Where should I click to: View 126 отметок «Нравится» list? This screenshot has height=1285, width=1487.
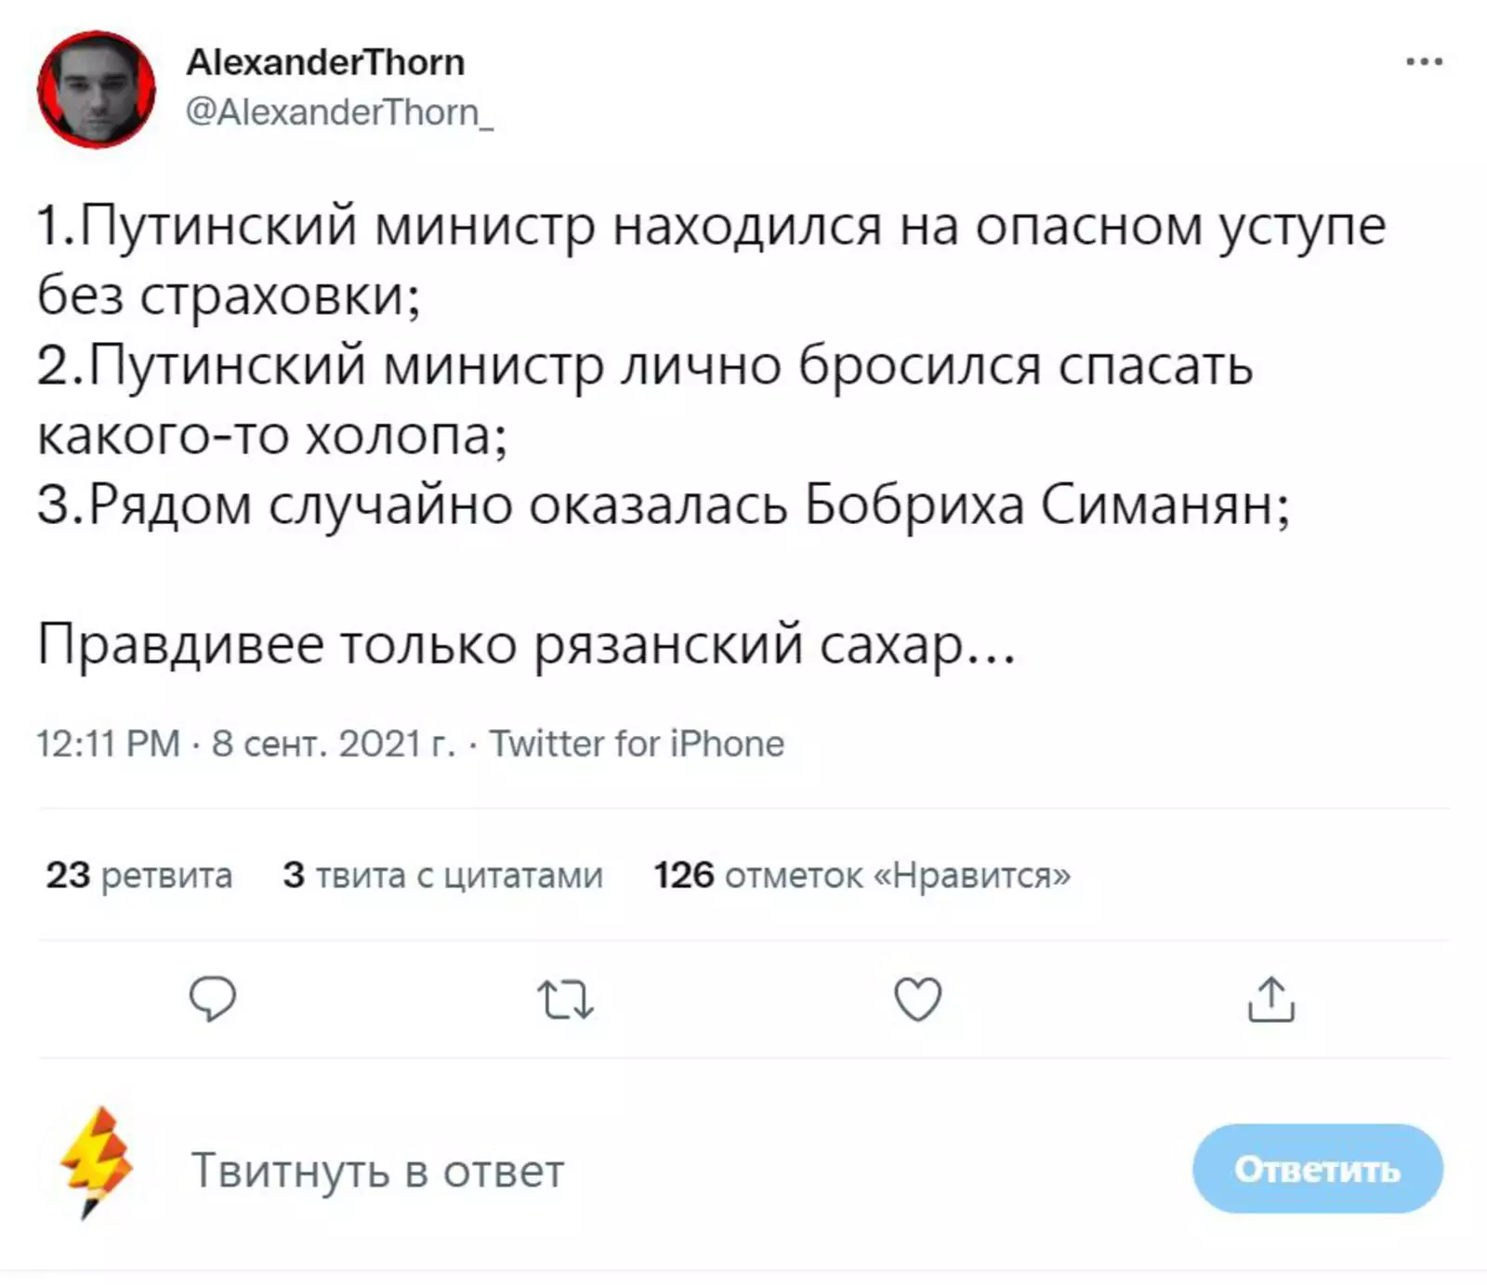[862, 875]
